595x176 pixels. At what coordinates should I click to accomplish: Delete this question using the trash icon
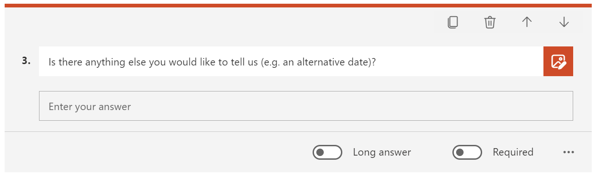490,22
